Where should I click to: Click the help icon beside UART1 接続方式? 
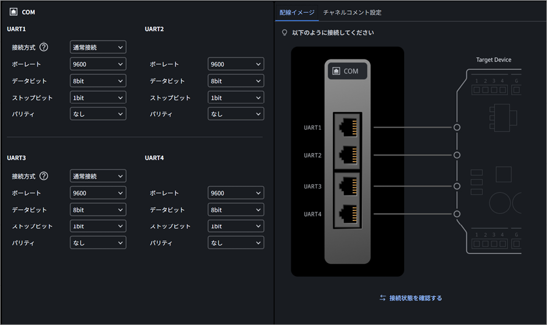[44, 47]
